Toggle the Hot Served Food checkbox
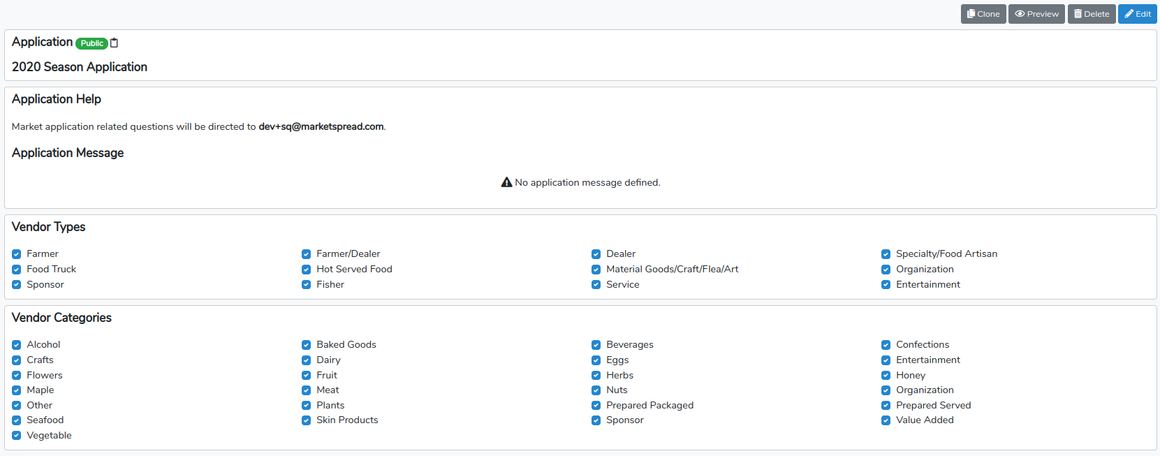 tap(306, 270)
